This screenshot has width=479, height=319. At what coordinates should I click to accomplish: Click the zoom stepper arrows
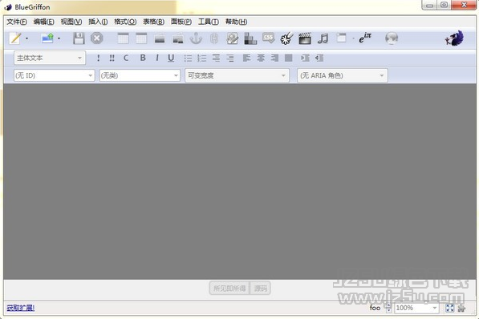pos(388,308)
